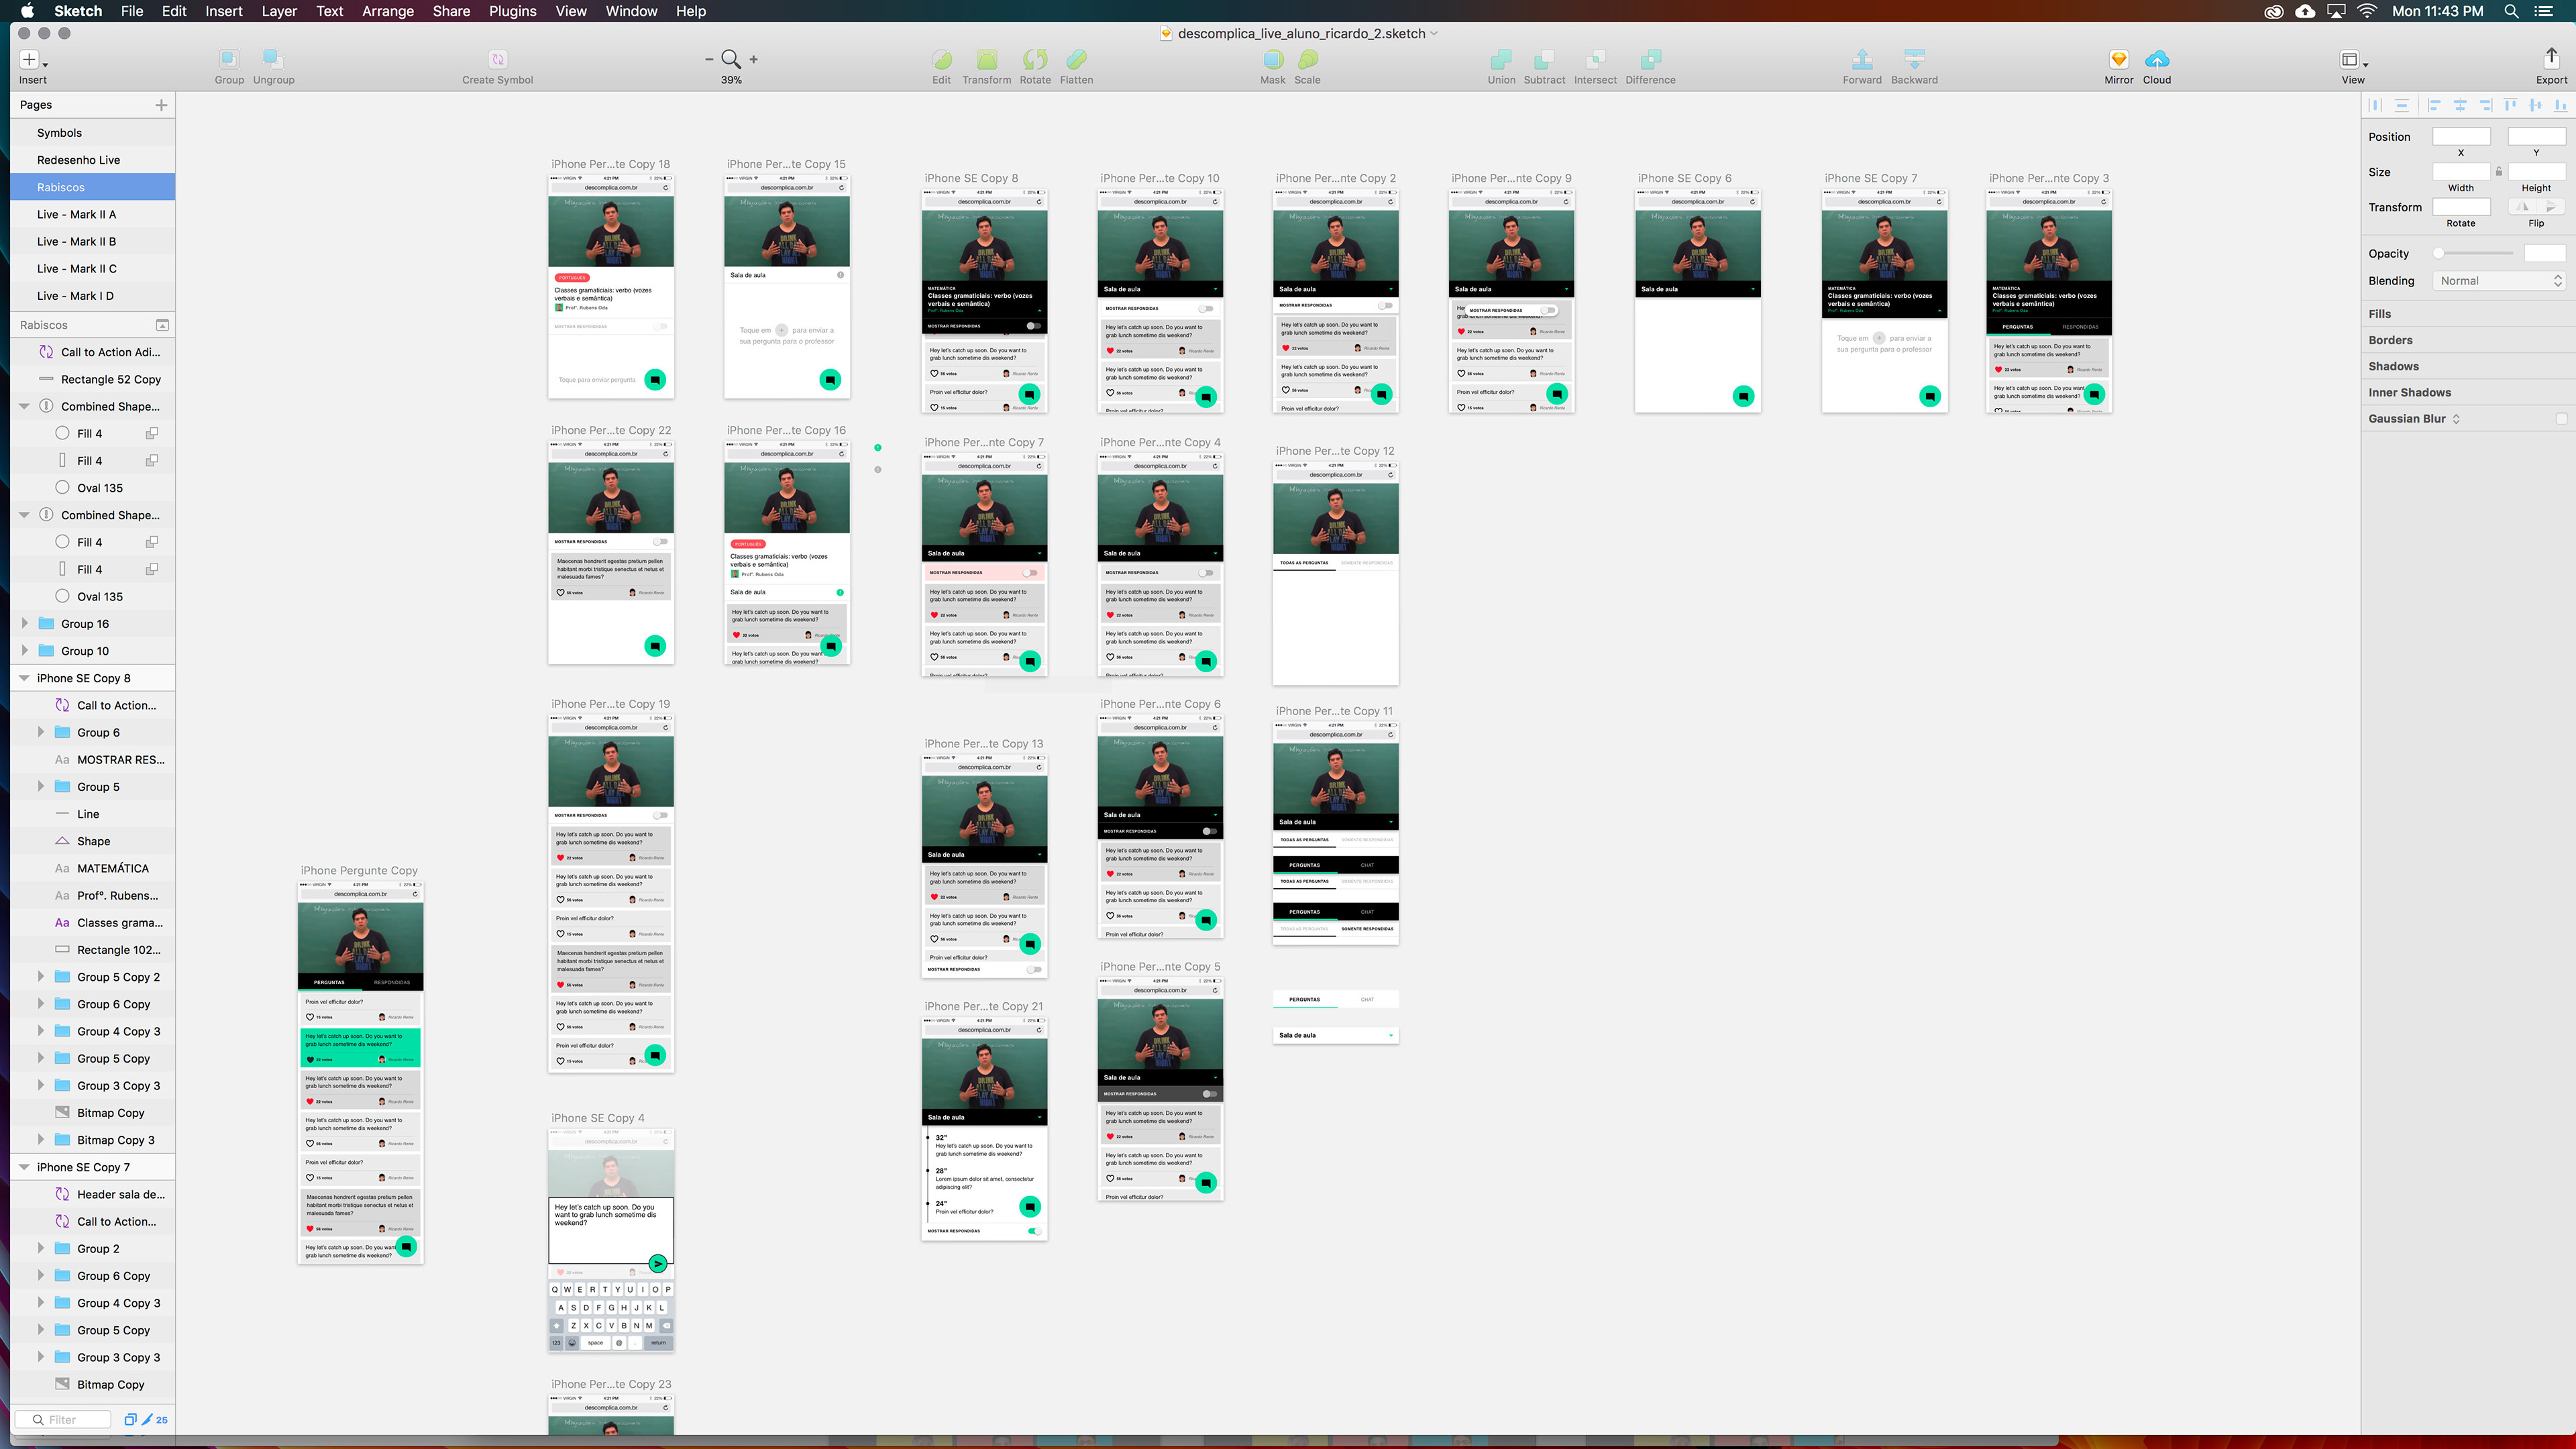The image size is (2576, 1449).
Task: Open the Insert tool menu
Action: (33, 60)
